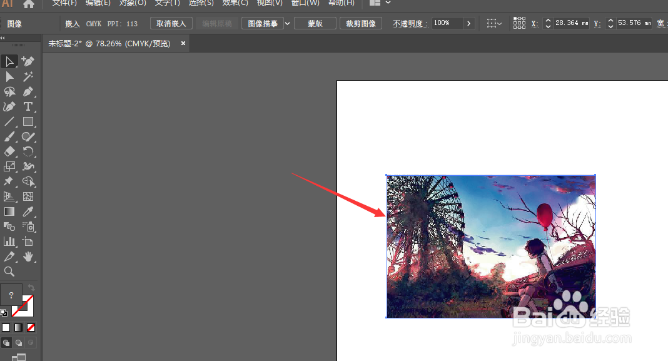Expand the 图像描摹 presets dropdown arrow
The height and width of the screenshot is (361, 668).
288,23
